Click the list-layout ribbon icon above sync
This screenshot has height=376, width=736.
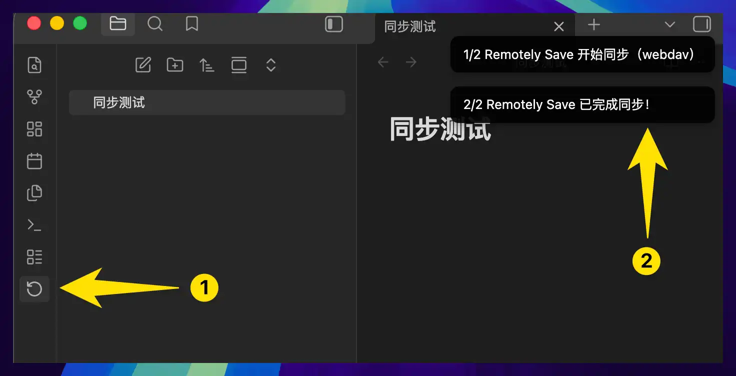[34, 257]
